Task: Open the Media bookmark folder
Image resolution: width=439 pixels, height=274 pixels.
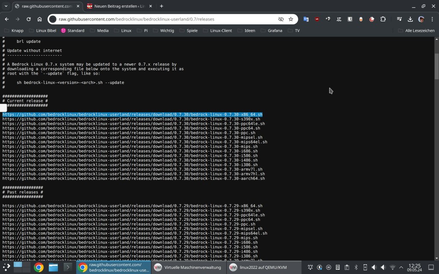Action: point(99,30)
